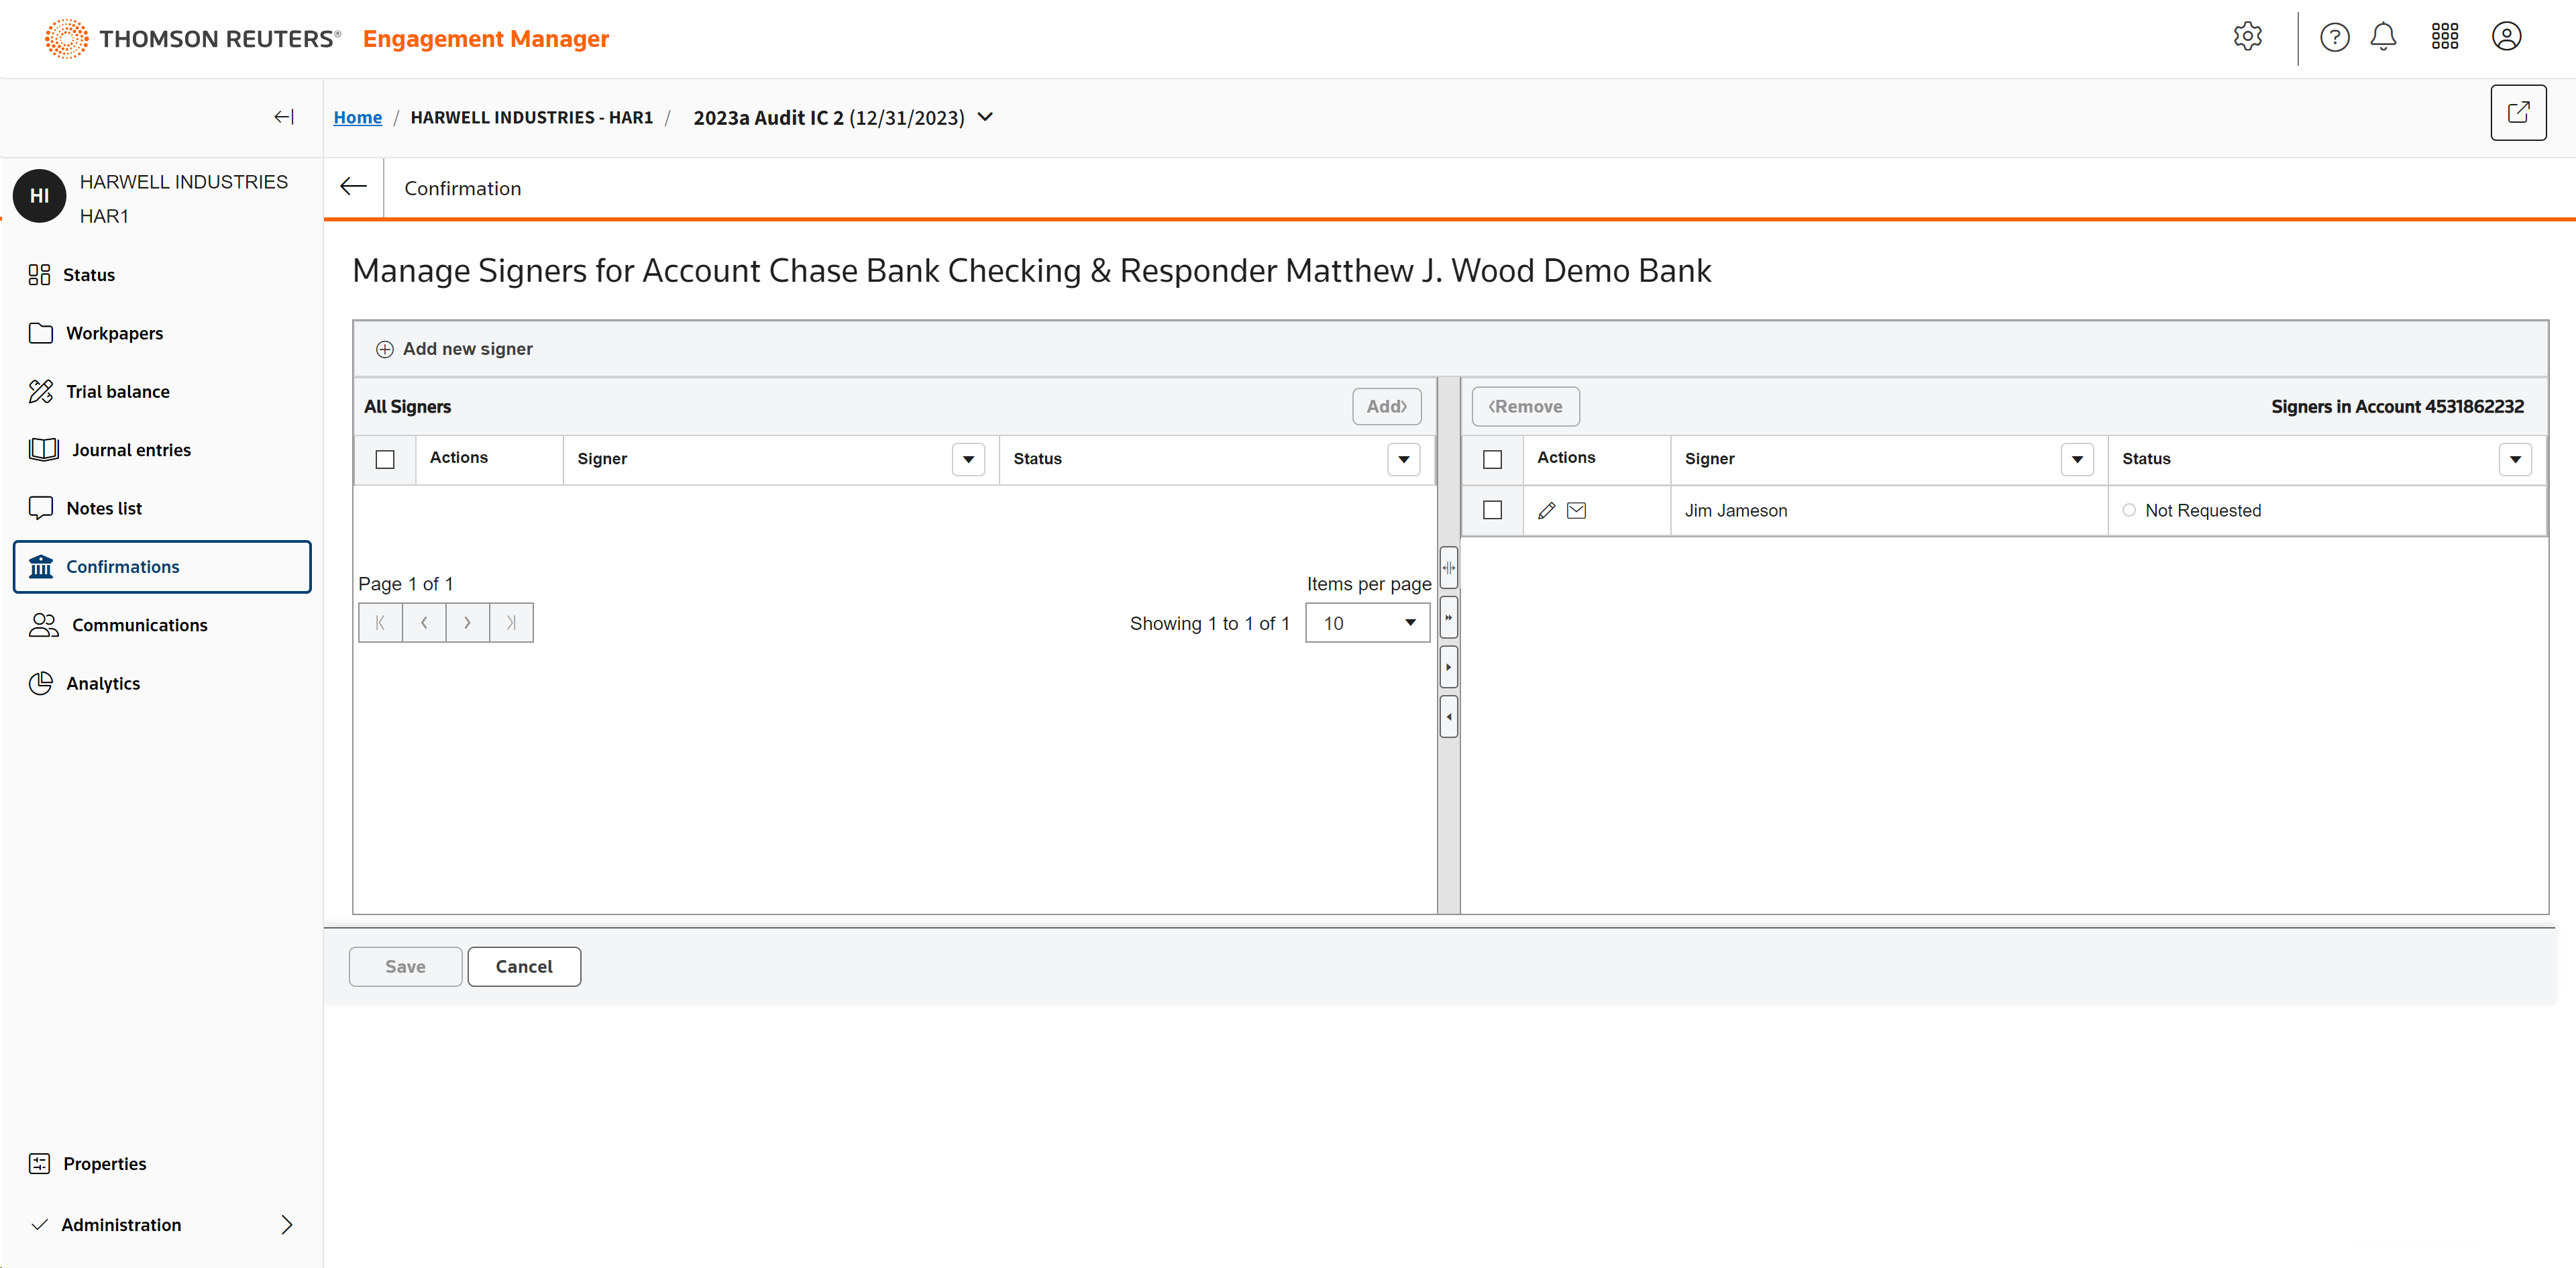
Task: Open Status column filter in All Signers
Action: coord(1403,459)
